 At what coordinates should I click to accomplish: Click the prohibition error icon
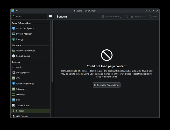tap(107, 55)
